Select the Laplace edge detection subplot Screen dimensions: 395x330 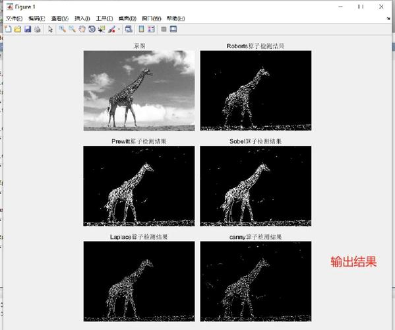(x=139, y=281)
